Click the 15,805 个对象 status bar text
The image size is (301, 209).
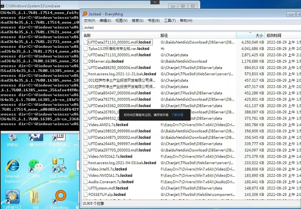[x=93, y=204]
